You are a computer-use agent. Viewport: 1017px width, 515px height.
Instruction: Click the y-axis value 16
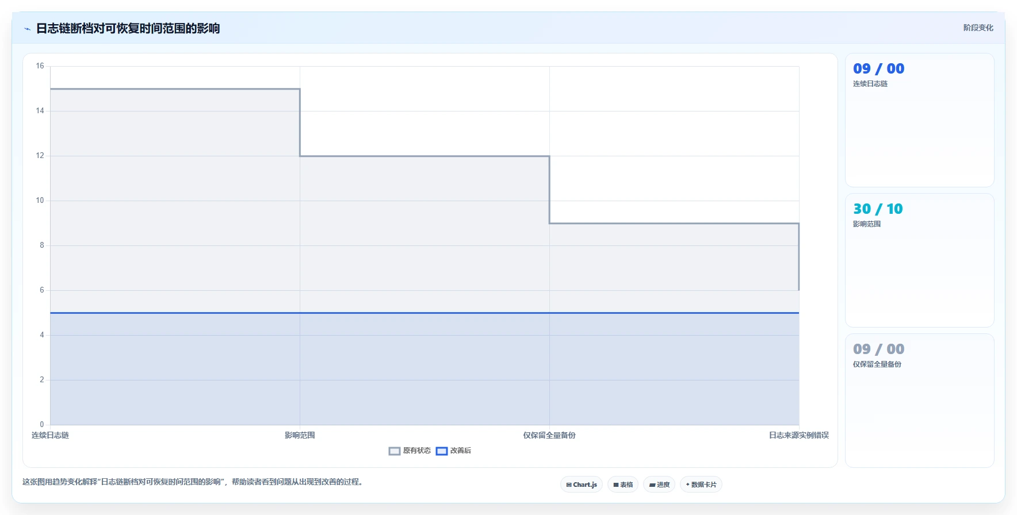click(x=40, y=66)
